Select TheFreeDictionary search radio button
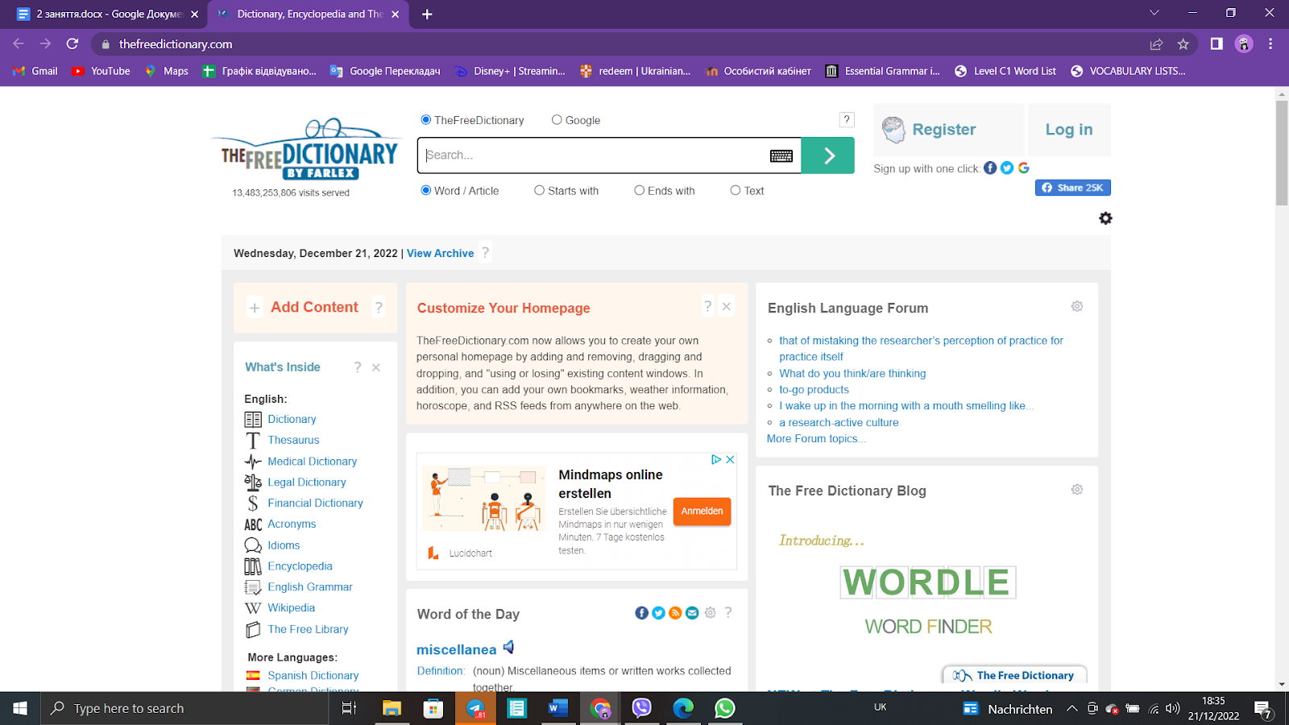This screenshot has width=1289, height=725. [x=426, y=120]
